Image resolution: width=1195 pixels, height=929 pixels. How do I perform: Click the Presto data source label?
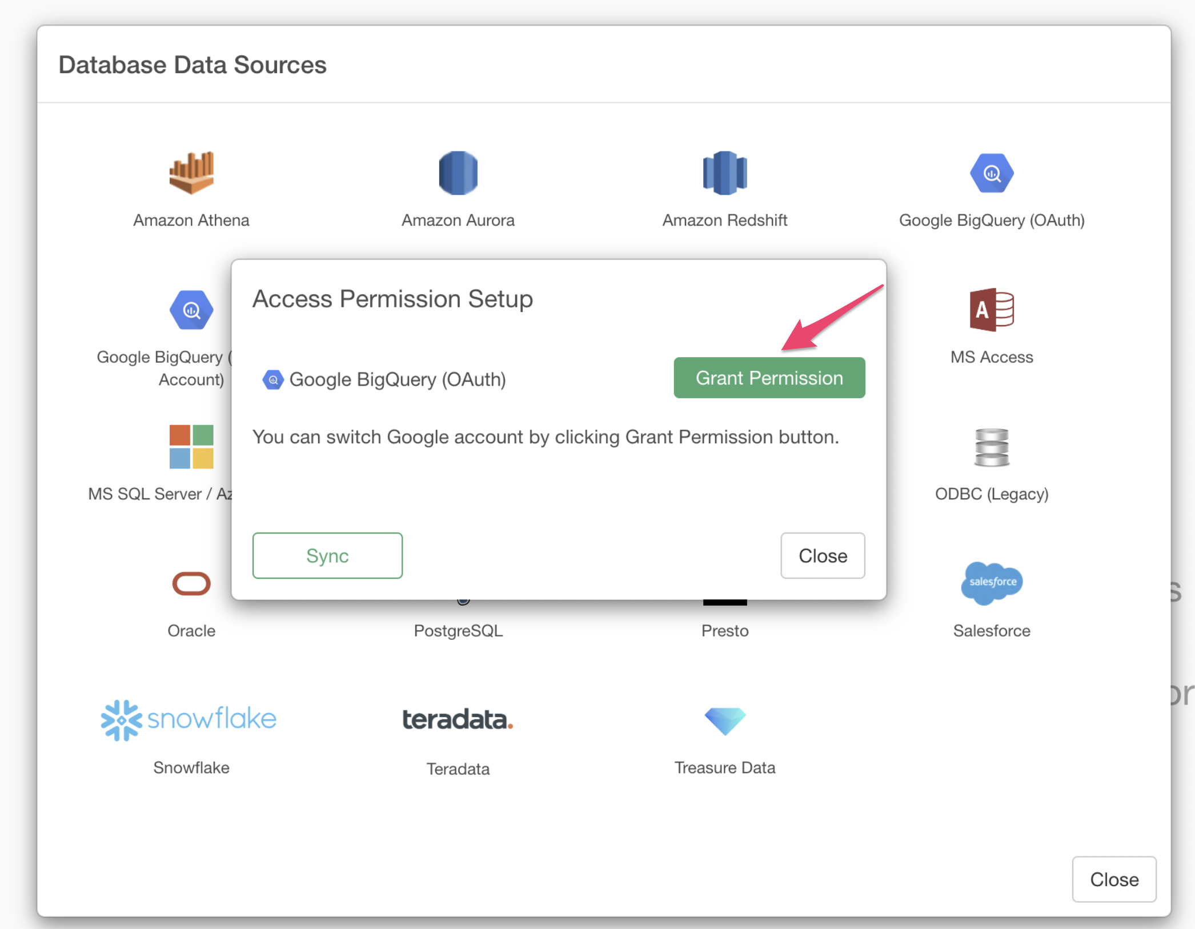tap(725, 631)
